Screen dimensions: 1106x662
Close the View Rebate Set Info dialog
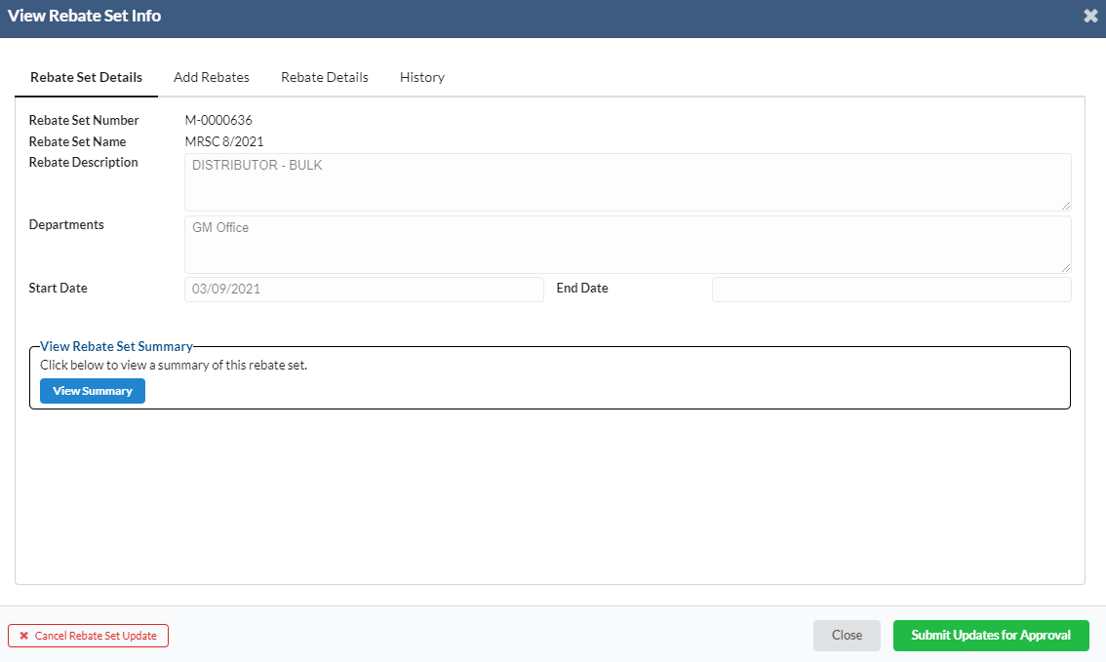[1090, 16]
